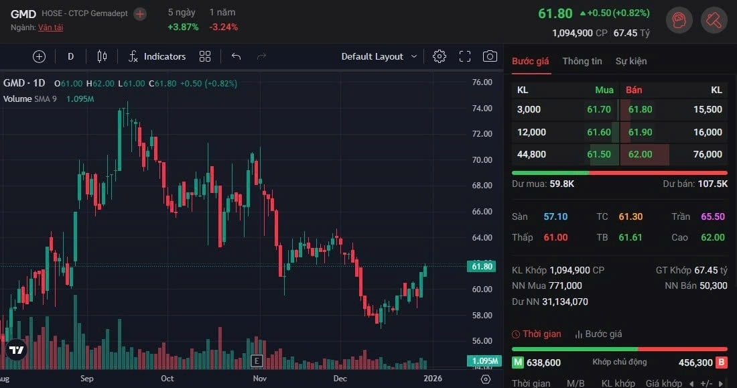Screen dimensions: 737x388
Task: Open price axis settings gear at chart corner
Action: (x=486, y=379)
